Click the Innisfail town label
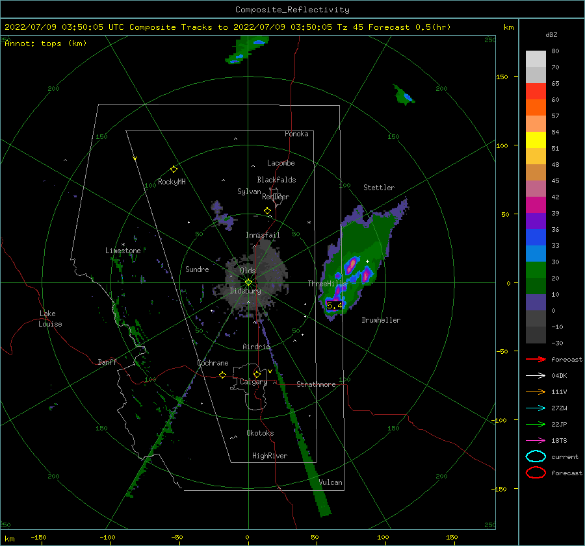The width and height of the screenshot is (585, 546). pos(263,235)
